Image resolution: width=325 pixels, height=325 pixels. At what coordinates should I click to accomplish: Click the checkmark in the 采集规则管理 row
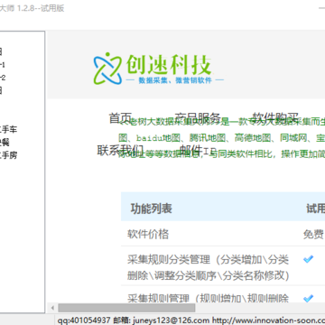click(308, 298)
